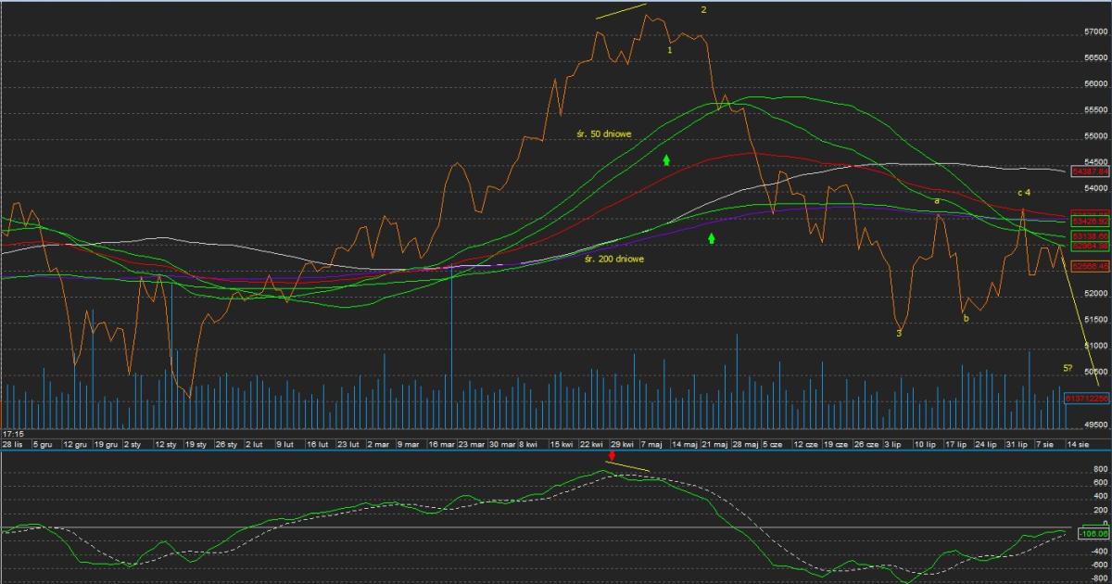1112x584 pixels.
Task: Select the green 53426.92 price tag
Action: [x=1090, y=222]
